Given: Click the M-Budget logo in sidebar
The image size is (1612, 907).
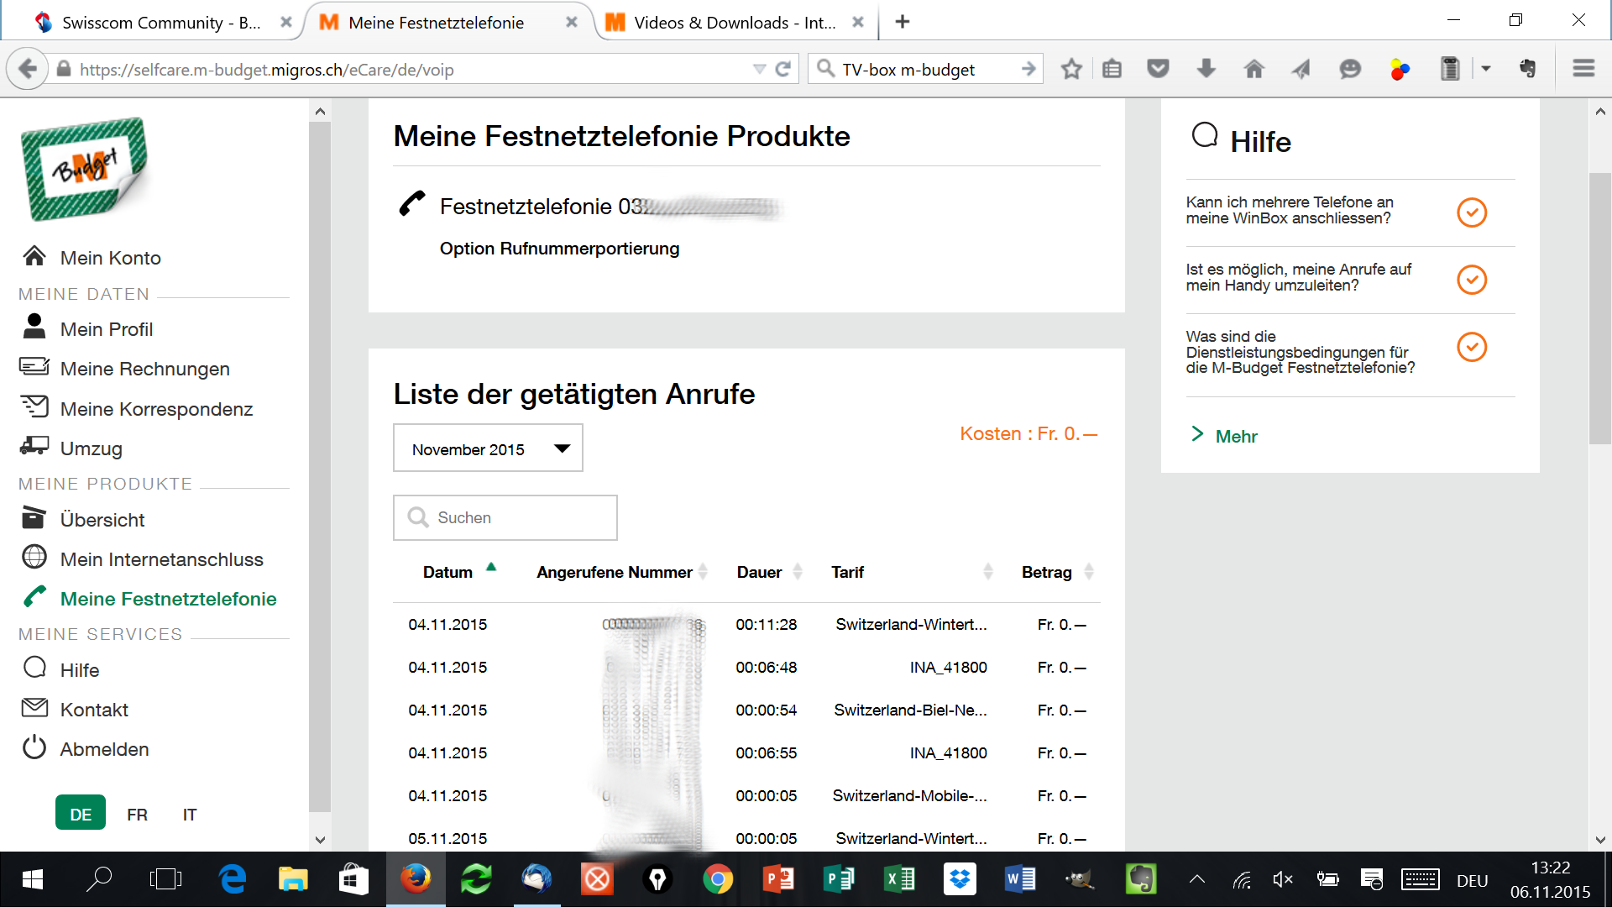Looking at the screenshot, I should [84, 169].
